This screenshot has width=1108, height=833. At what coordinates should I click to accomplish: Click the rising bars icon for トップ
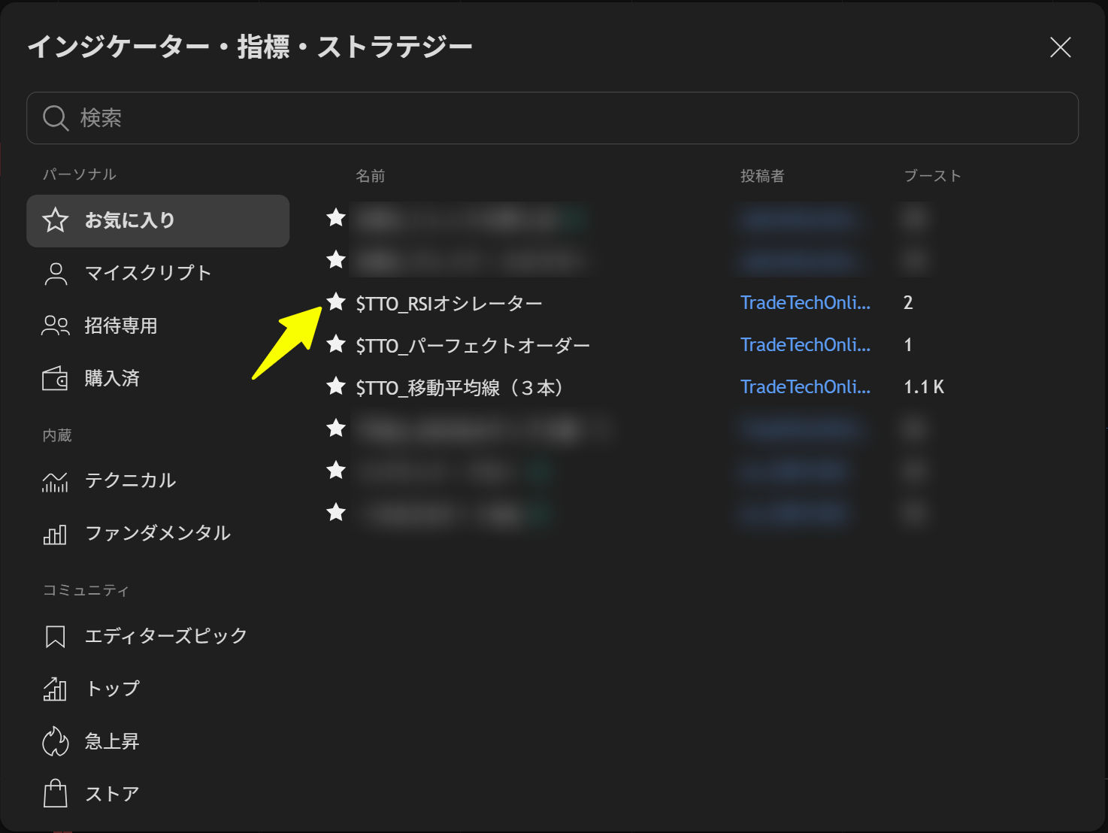(55, 689)
